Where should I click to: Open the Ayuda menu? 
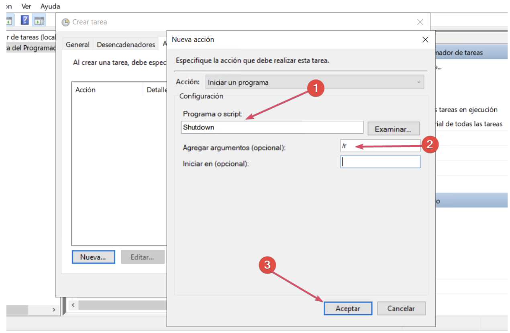click(x=50, y=6)
